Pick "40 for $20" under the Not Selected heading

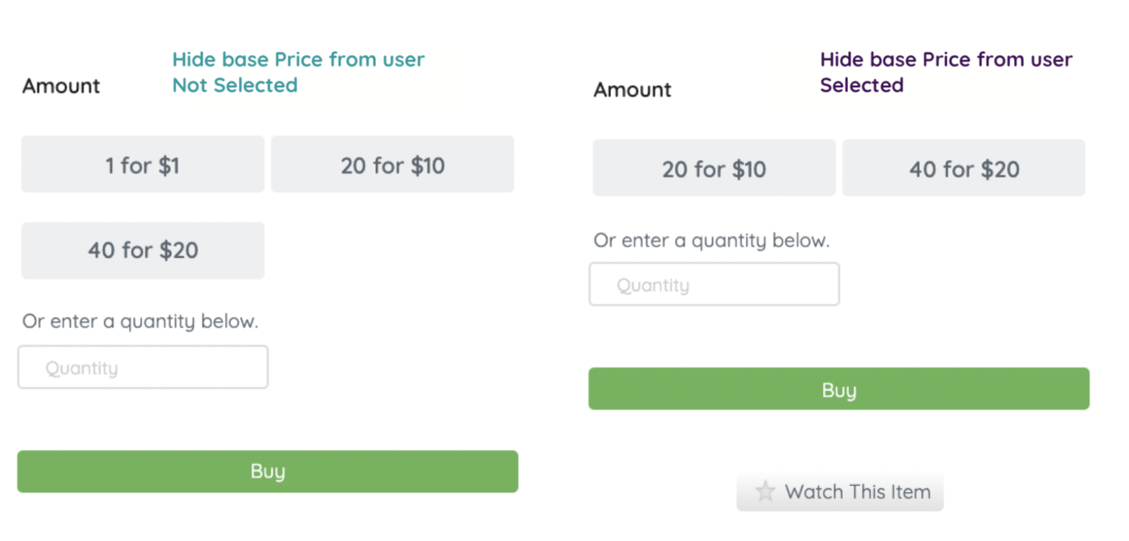(x=143, y=250)
